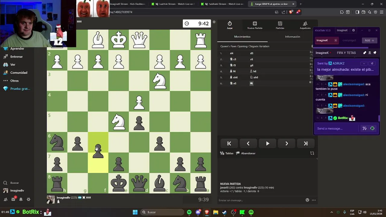
Task: Click the KickTalk emote picker icon
Action: coord(372,128)
